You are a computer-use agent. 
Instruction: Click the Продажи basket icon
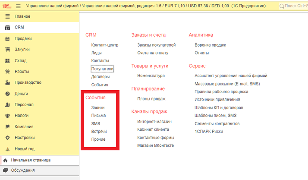pos(7,38)
